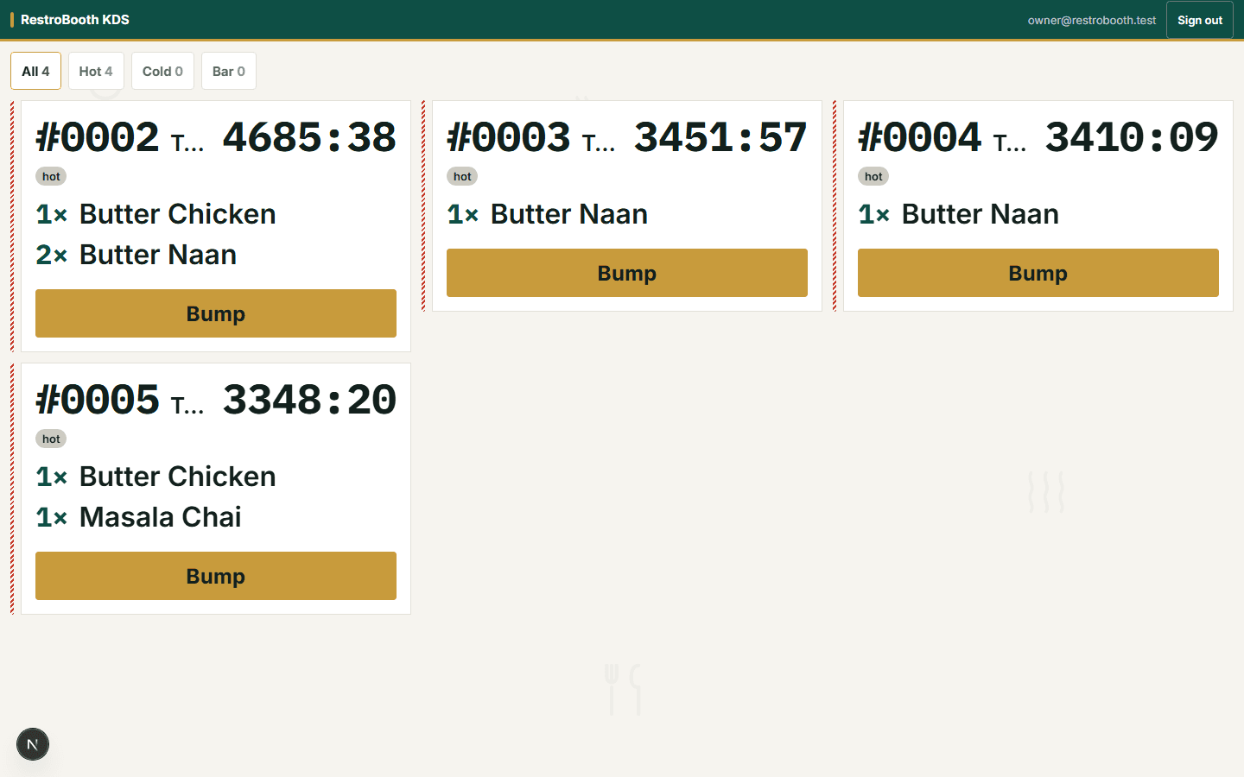
Task: Switch to the Hot 4 tab
Action: [x=96, y=71]
